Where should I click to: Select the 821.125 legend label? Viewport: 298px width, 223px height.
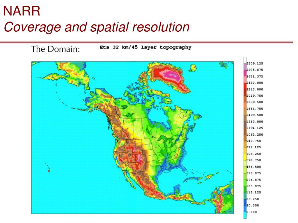[254, 147]
